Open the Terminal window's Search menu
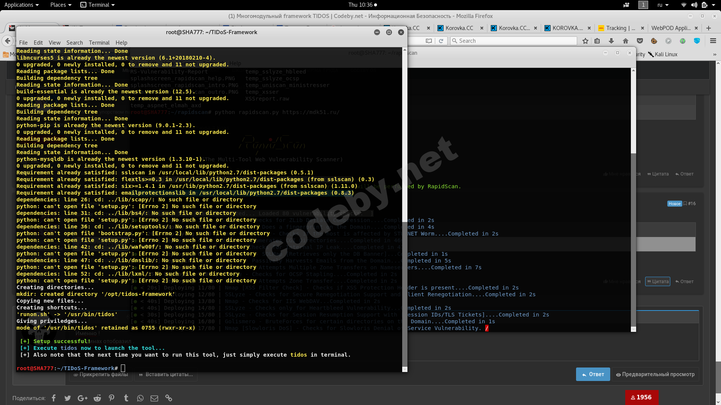 (74, 43)
